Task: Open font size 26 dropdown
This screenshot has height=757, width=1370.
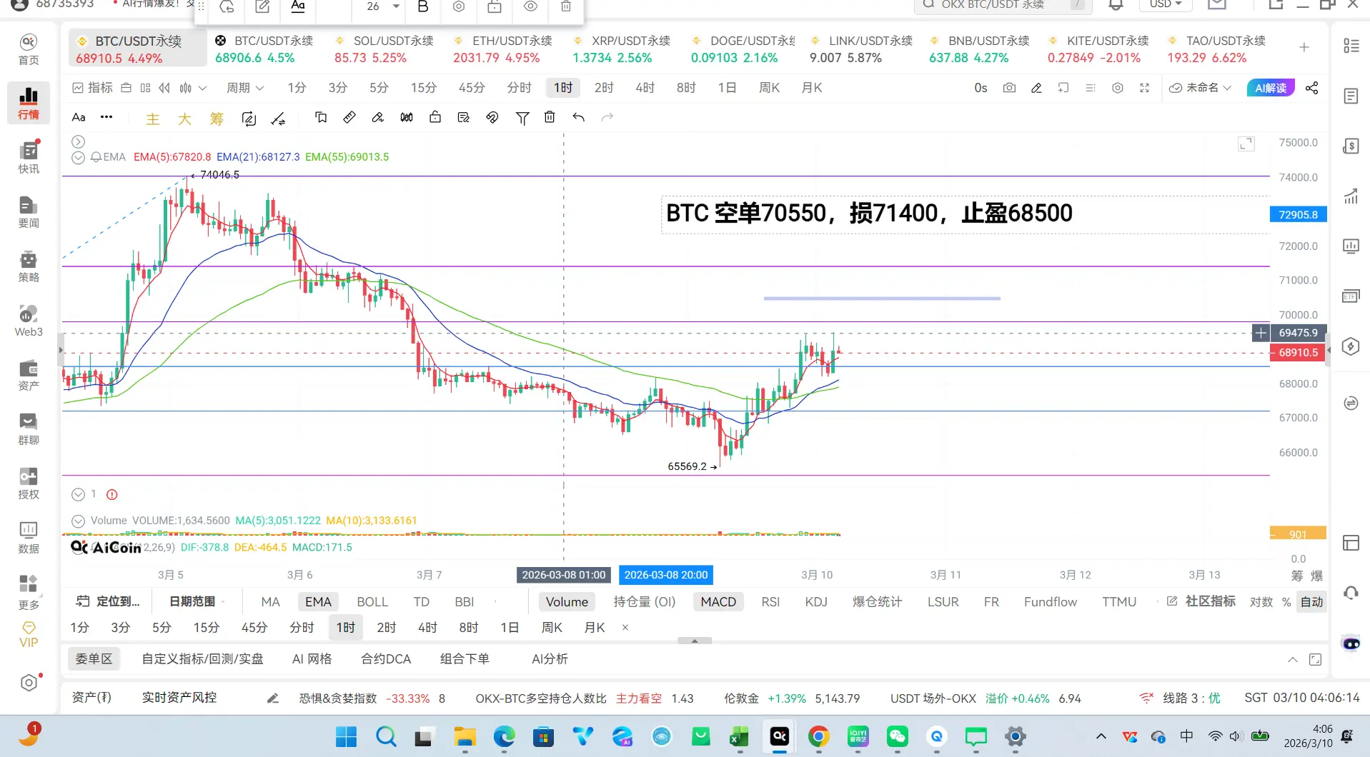Action: pyautogui.click(x=382, y=6)
